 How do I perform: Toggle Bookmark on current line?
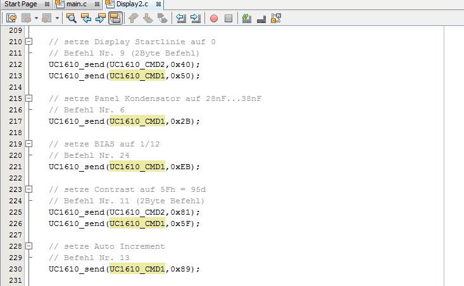pos(162,18)
